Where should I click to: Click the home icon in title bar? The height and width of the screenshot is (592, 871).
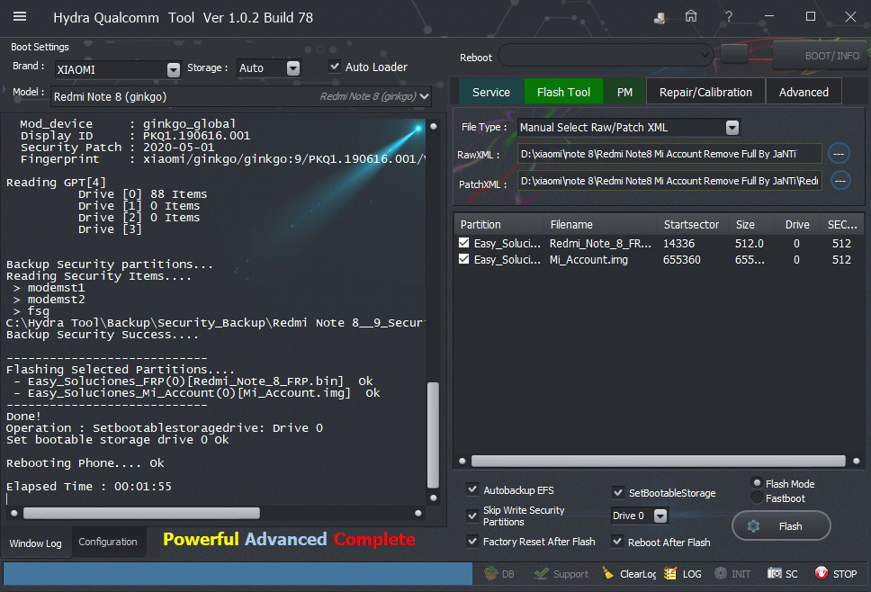690,16
